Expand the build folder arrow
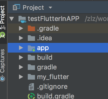108x99 pixels. [21, 57]
